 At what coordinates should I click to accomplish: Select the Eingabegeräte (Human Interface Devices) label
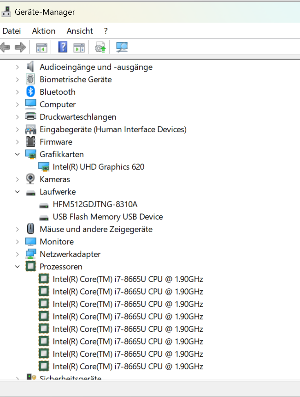click(113, 129)
